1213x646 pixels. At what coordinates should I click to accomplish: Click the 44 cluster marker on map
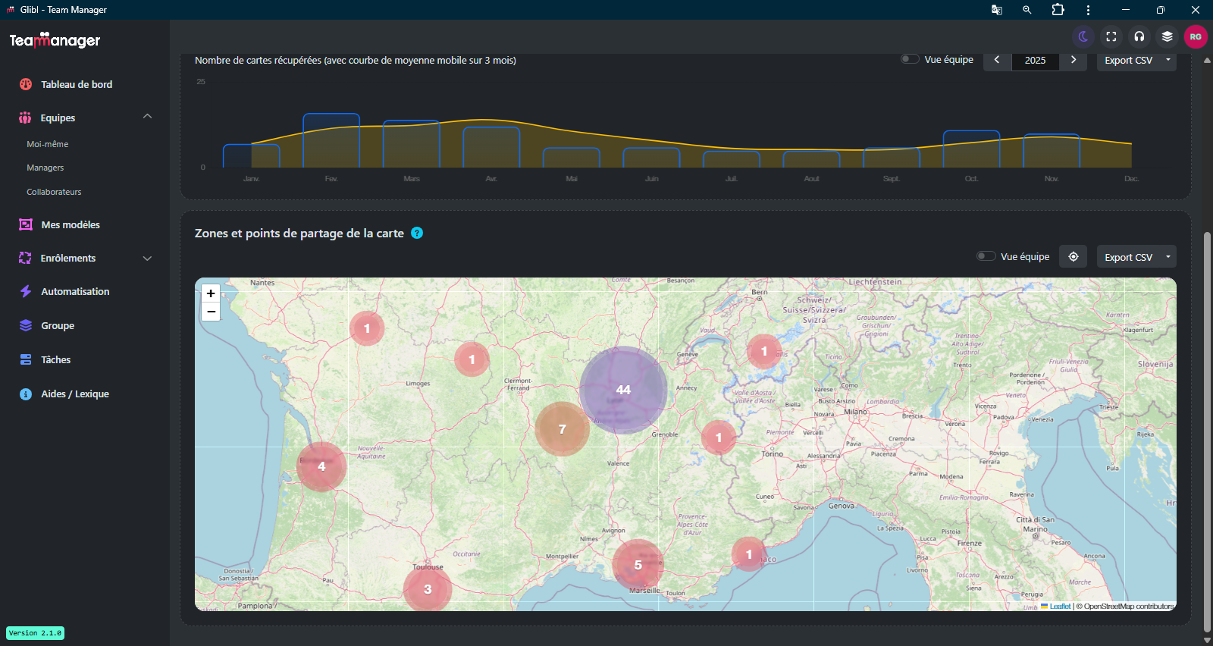point(623,390)
